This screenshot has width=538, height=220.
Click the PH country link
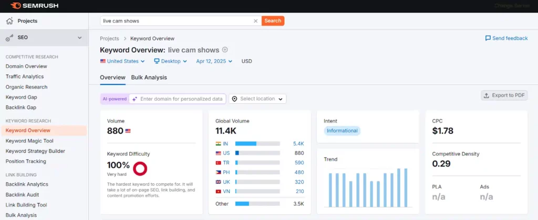coord(226,172)
